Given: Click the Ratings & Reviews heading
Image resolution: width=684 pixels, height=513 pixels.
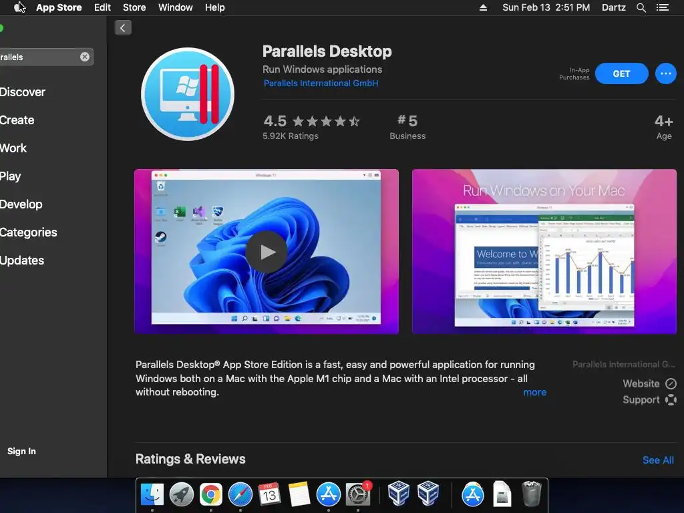Looking at the screenshot, I should click(190, 459).
